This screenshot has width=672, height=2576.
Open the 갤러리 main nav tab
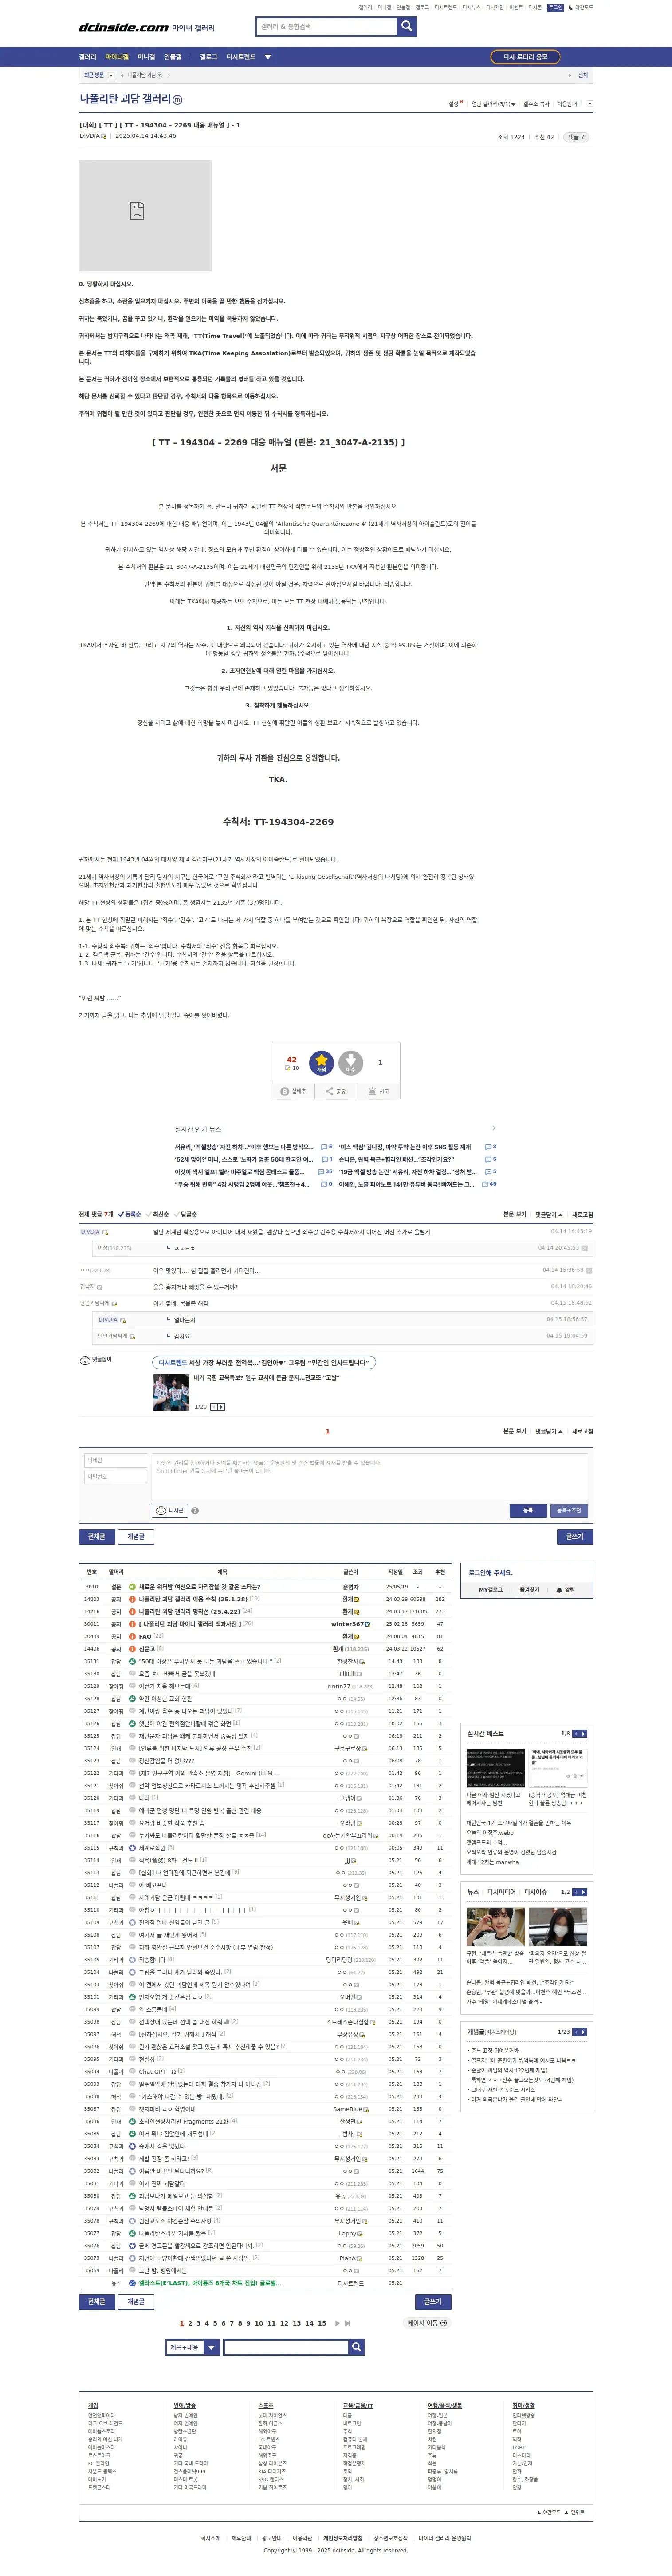click(x=88, y=57)
